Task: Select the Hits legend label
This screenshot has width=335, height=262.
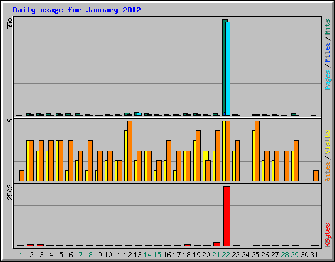Action: coord(328,27)
